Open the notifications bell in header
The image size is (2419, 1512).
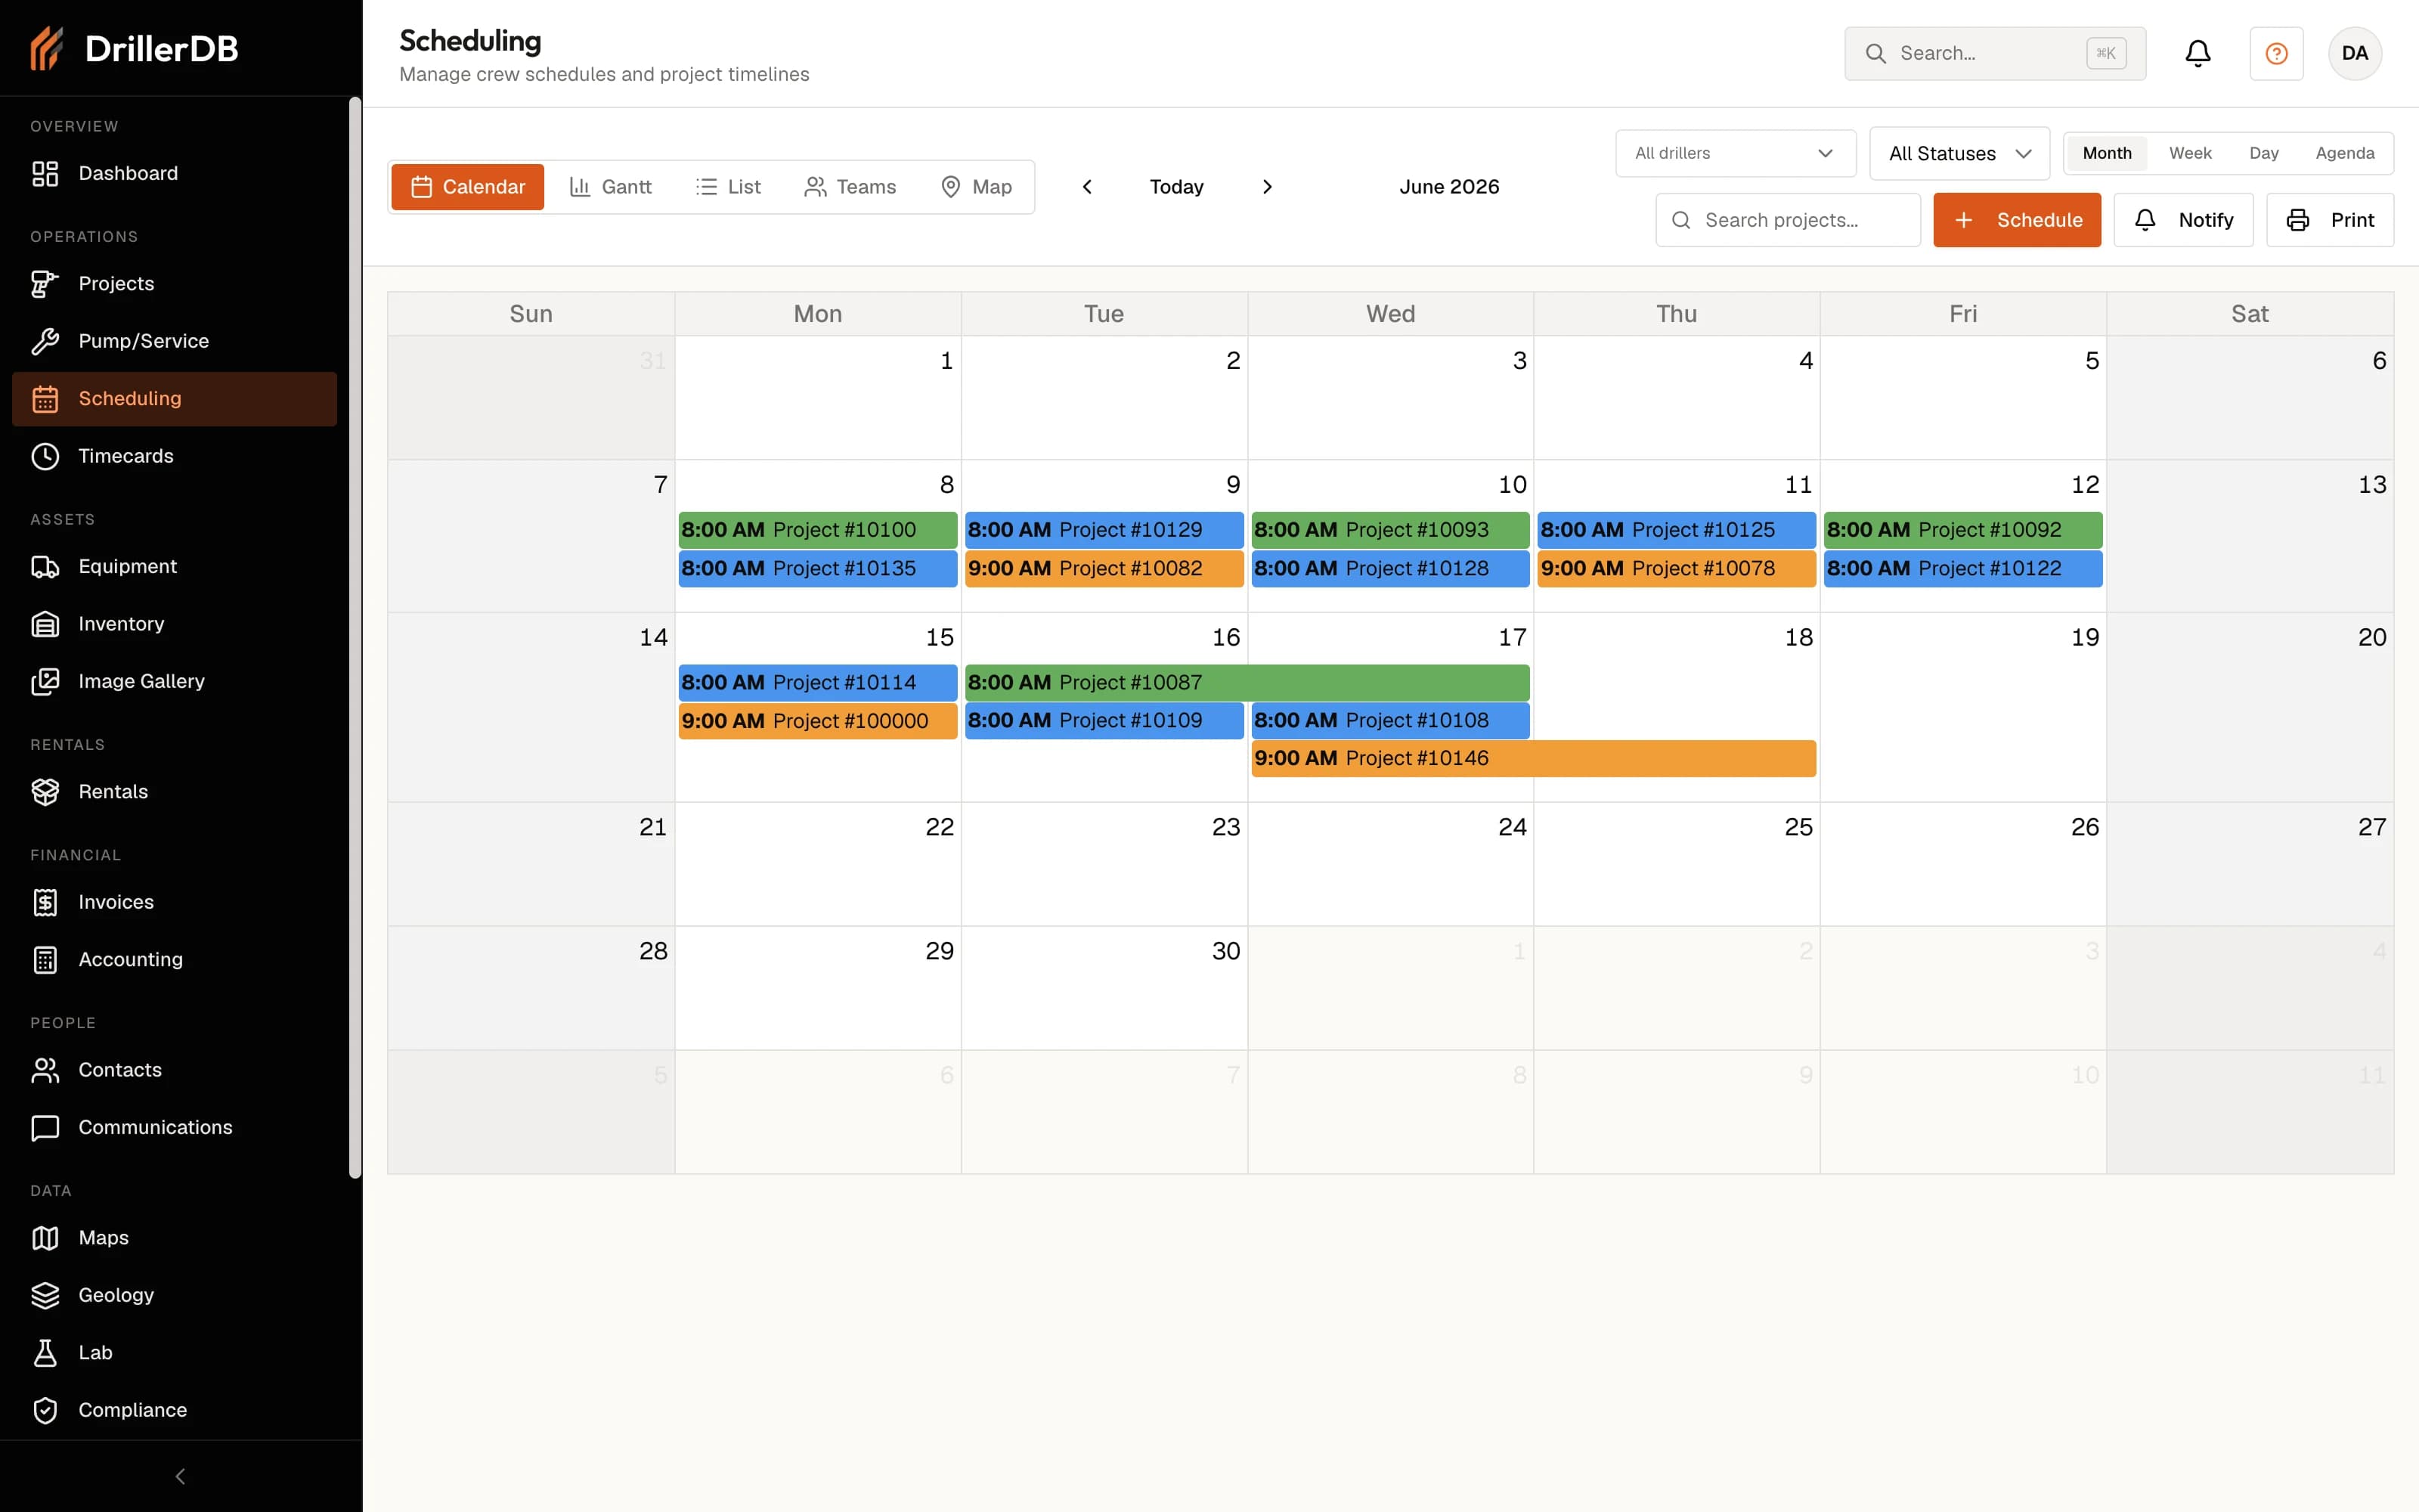(x=2197, y=53)
